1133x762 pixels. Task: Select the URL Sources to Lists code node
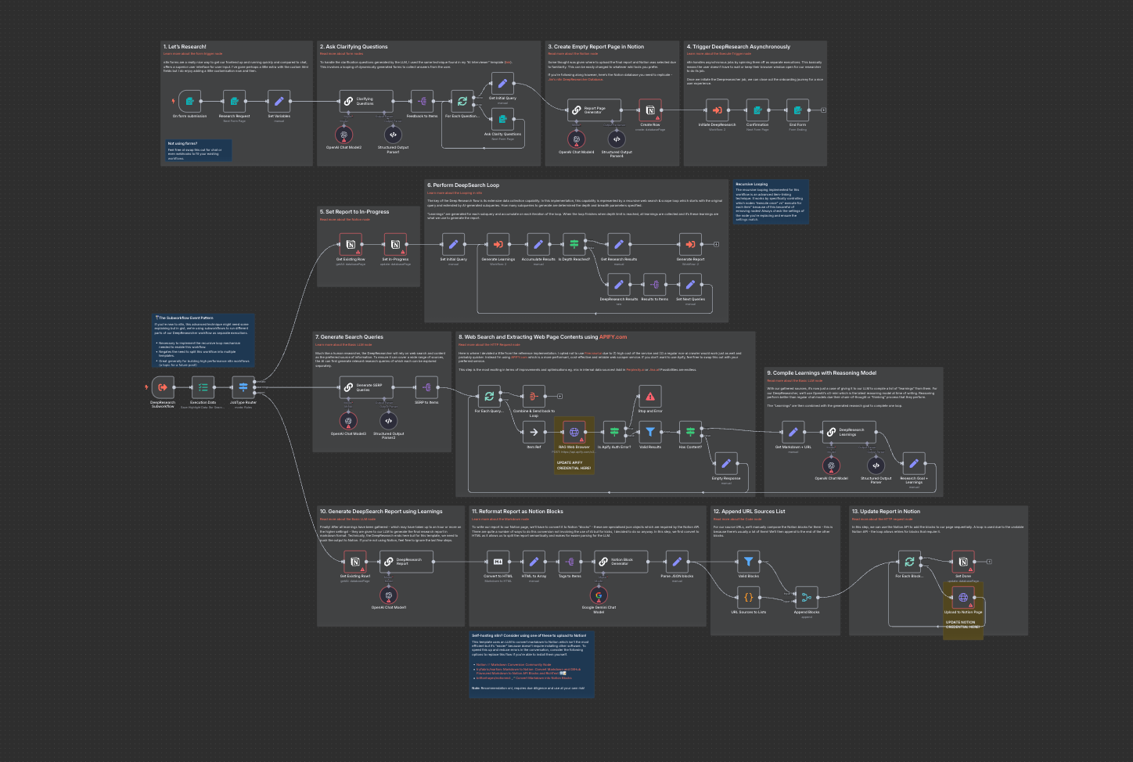point(748,598)
